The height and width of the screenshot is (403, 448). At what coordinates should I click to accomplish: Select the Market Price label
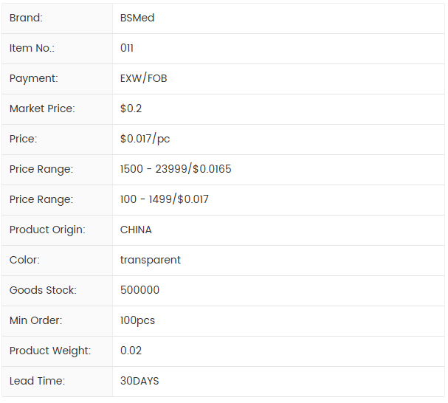(x=42, y=108)
